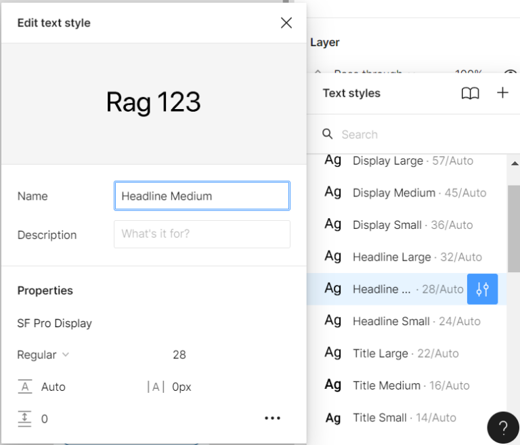Screen dimensions: 520x445
Task: Click the plus icon to create text style
Action: (502, 93)
